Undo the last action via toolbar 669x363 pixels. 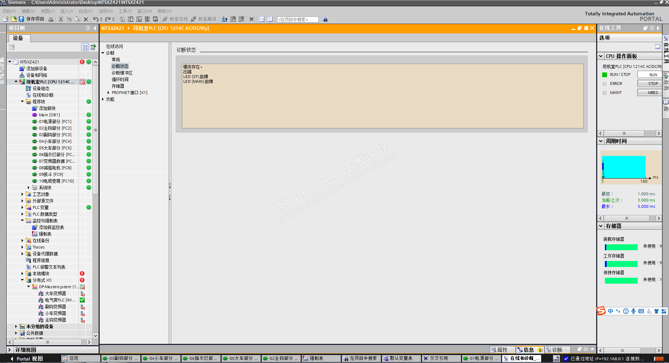click(95, 19)
